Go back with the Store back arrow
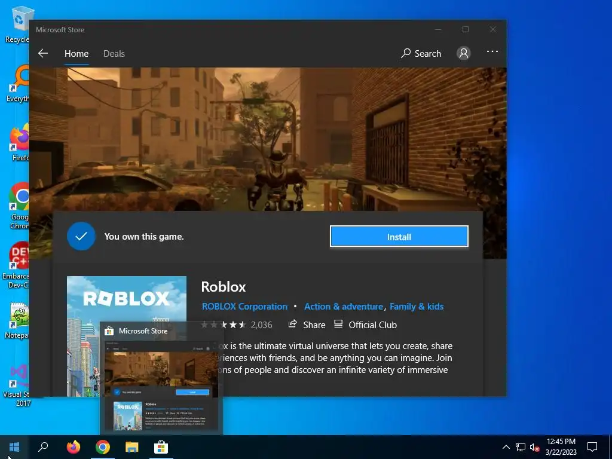The image size is (612, 459). point(43,53)
